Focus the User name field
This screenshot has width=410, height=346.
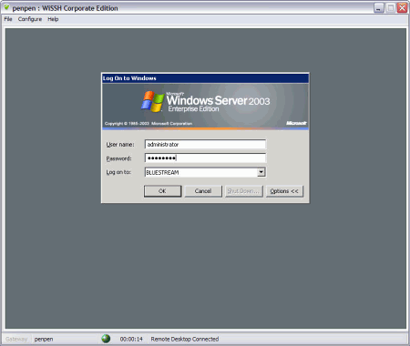(205, 145)
